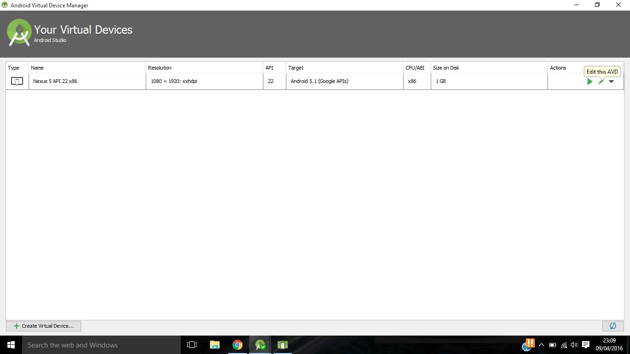Click the API column header
The image size is (630, 354).
tap(274, 68)
